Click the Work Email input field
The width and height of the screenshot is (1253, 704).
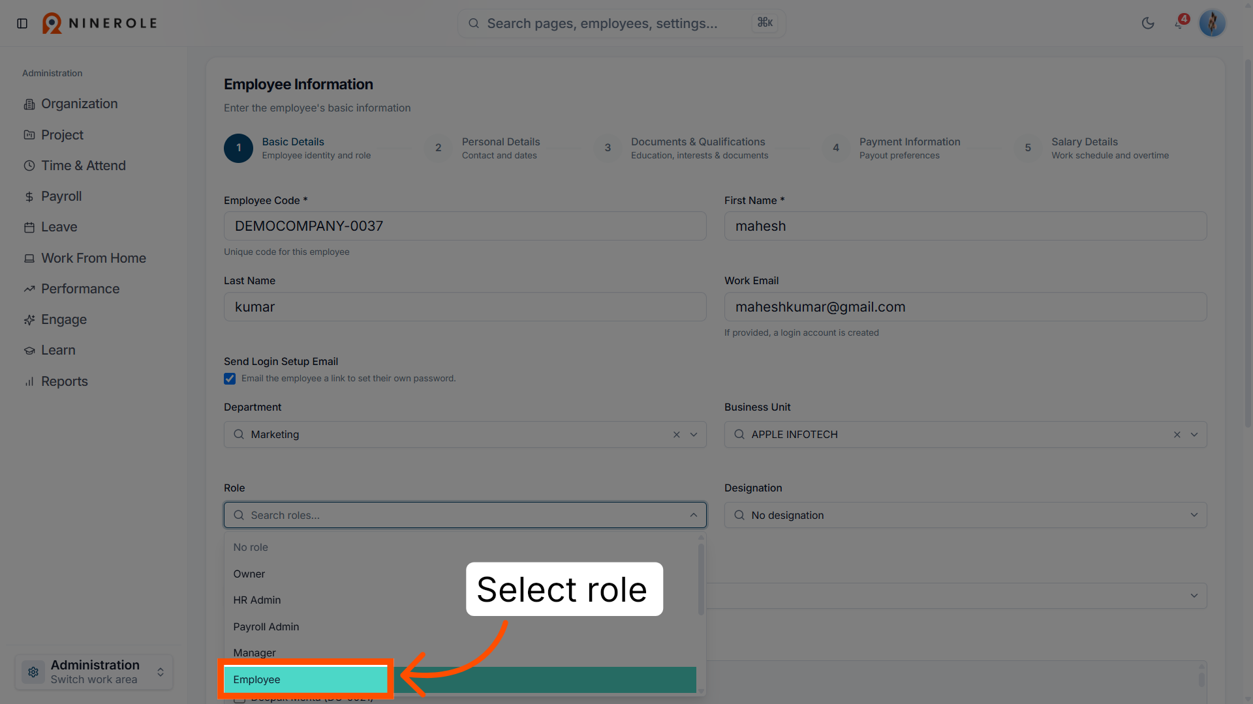tap(965, 307)
